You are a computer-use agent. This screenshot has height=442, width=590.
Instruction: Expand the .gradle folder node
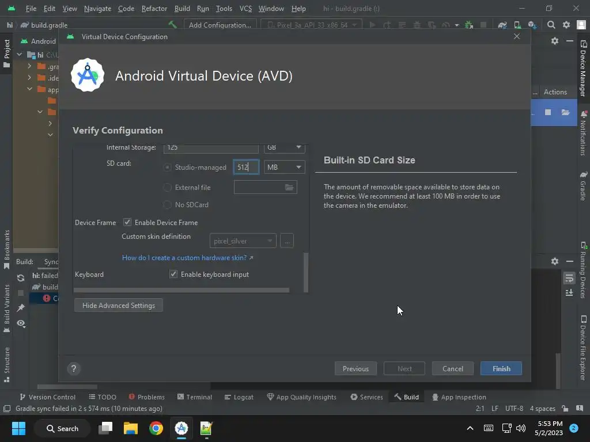[x=29, y=66]
